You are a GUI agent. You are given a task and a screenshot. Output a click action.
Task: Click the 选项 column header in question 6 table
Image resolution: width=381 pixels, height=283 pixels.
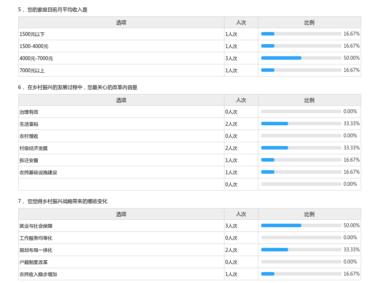(x=121, y=100)
